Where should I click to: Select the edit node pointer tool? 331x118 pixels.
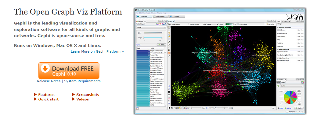pyautogui.click(x=169, y=56)
